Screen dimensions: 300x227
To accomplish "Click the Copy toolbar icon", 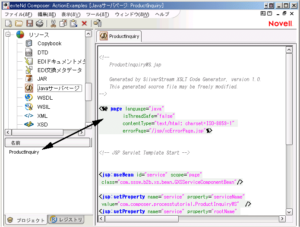I will pos(63,23).
